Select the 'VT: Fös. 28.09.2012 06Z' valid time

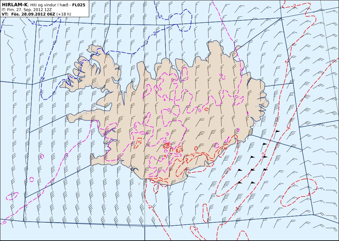click(28, 14)
